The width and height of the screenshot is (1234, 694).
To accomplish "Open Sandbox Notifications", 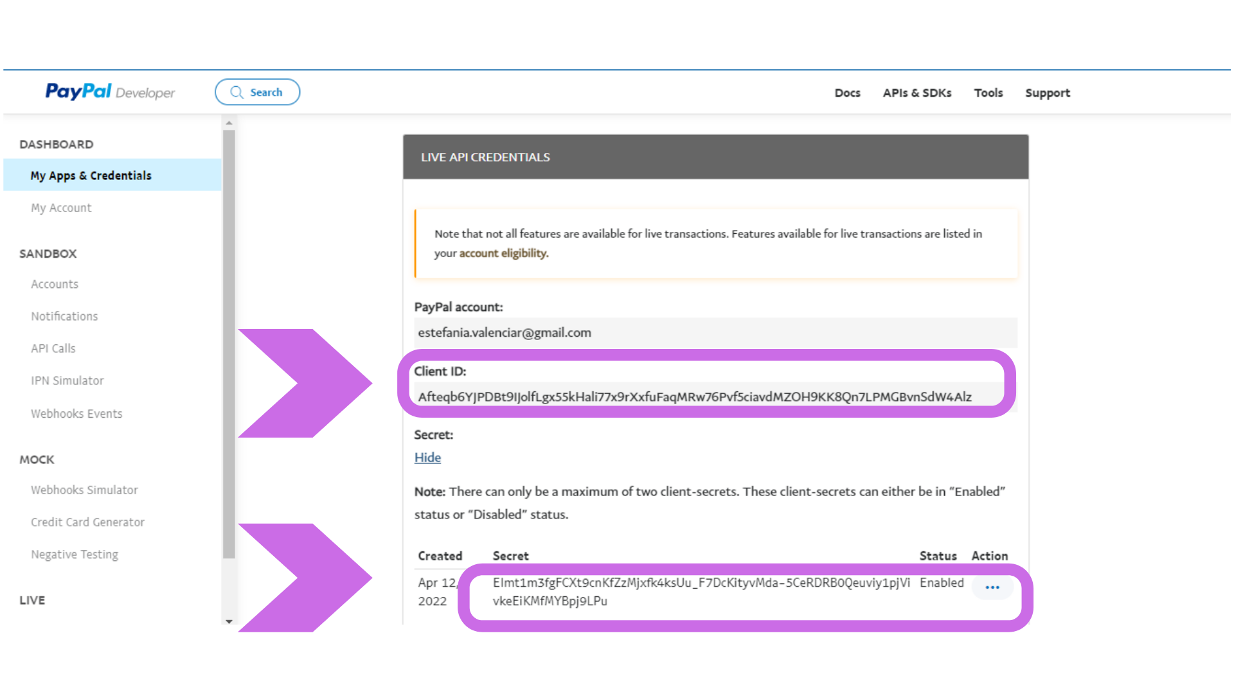I will click(64, 316).
